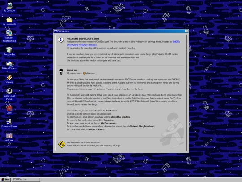
Task: Open the Start menu button
Action: [x=5, y=179]
